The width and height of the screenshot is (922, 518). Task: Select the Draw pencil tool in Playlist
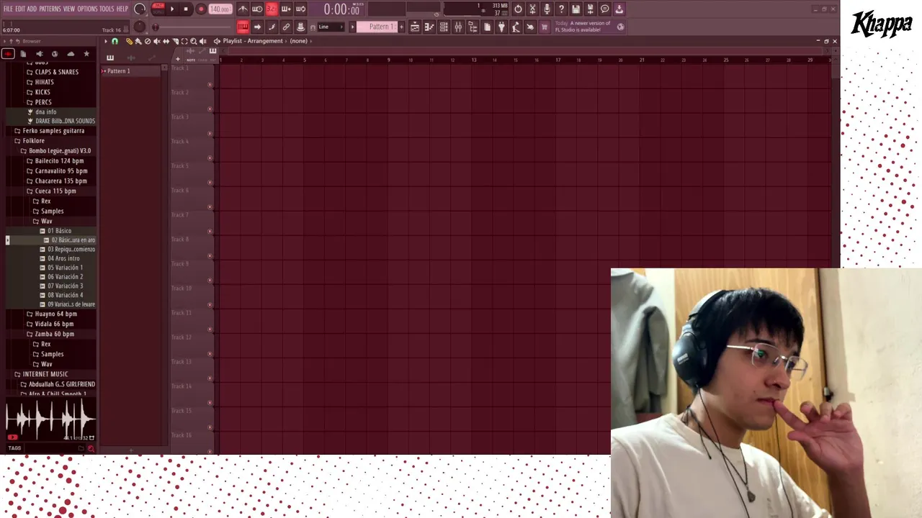click(129, 41)
